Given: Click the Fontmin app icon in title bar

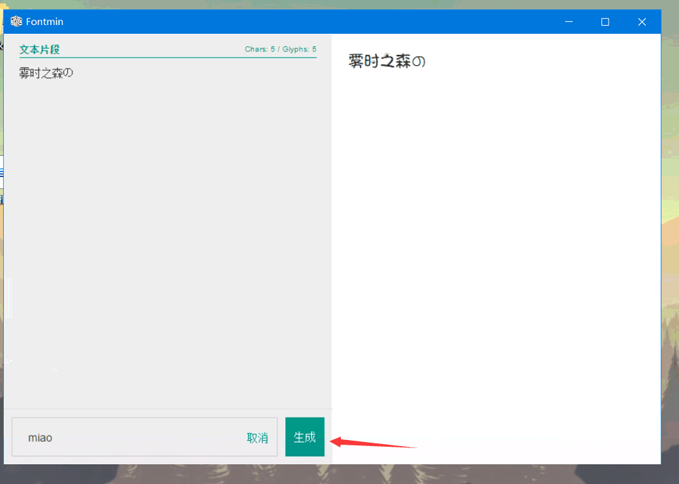Looking at the screenshot, I should (x=16, y=22).
